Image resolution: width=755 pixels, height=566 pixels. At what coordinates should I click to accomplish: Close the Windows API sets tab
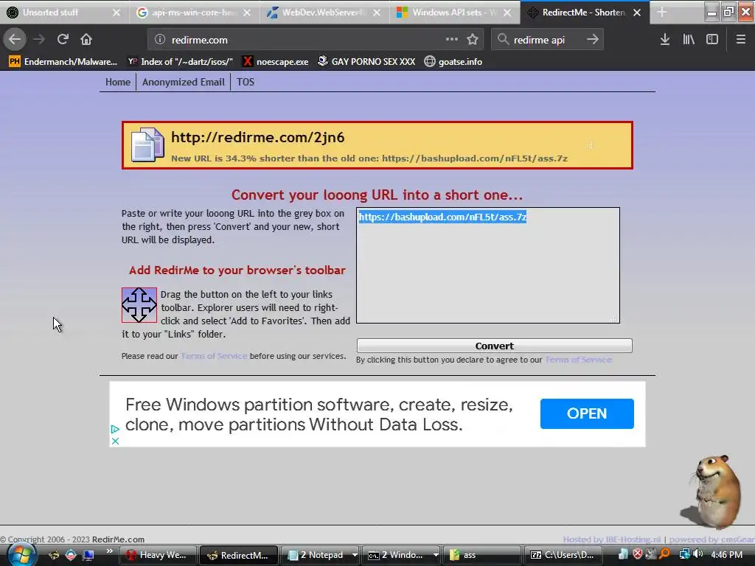click(507, 13)
